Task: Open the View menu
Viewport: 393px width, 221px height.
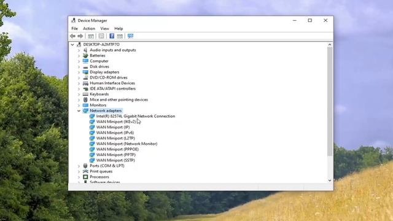Action: (104, 28)
